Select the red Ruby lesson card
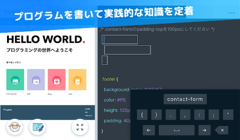The width and height of the screenshot is (240, 140). coord(57,80)
